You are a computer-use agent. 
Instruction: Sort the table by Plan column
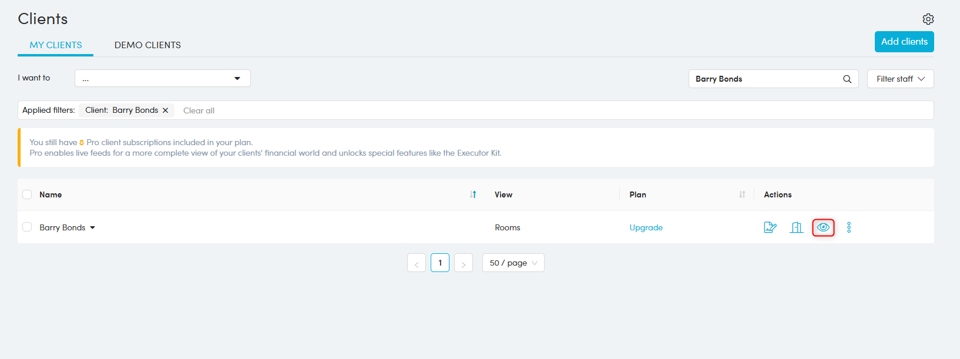tap(742, 194)
